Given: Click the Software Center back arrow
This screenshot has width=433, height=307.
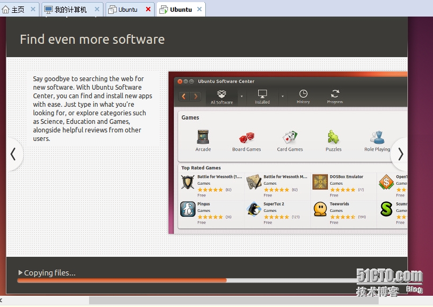Looking at the screenshot, I should point(184,96).
